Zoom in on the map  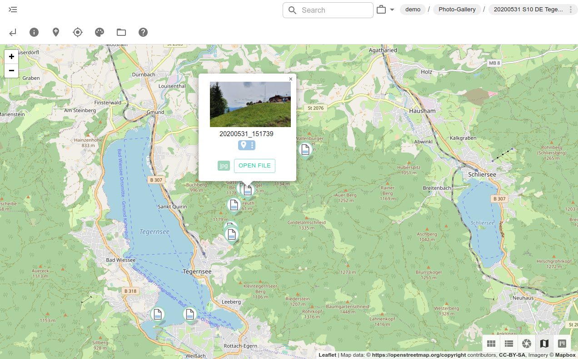(11, 57)
